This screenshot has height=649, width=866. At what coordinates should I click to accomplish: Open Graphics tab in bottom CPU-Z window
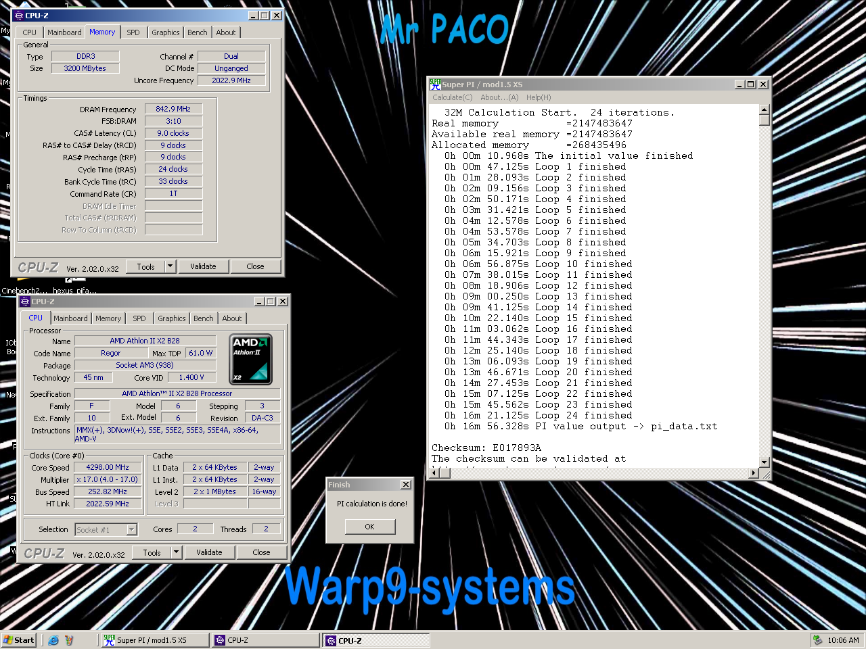(172, 318)
